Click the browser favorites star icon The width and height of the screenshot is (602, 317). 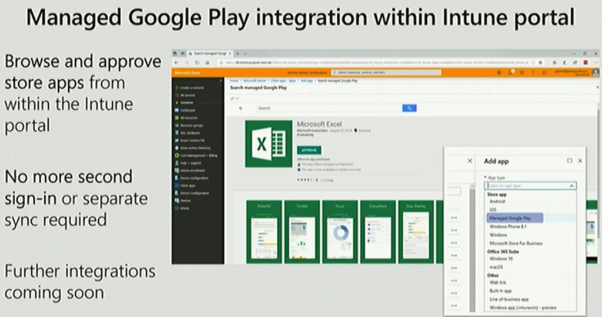tap(541, 62)
